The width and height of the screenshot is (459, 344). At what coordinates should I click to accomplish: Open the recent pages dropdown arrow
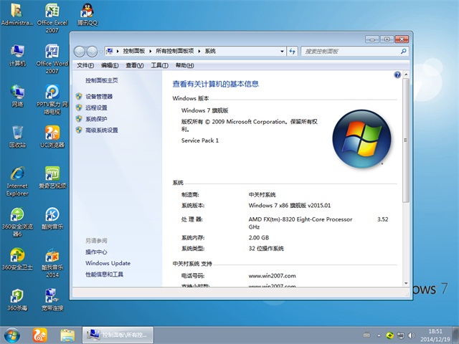tap(100, 52)
